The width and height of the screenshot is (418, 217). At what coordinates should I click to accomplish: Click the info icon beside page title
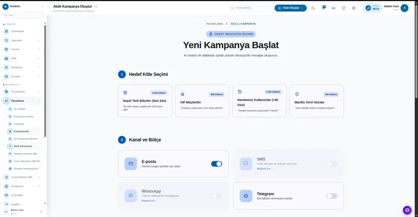(96, 6)
